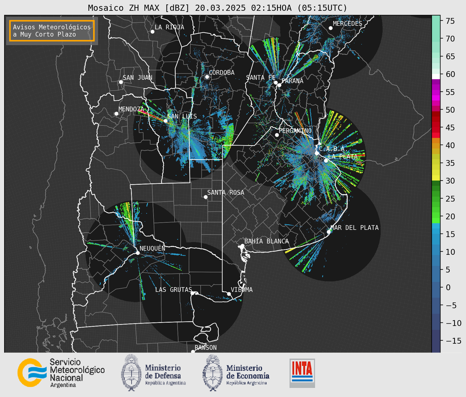Click the LAS GRUTAS city marker dot

pyautogui.click(x=193, y=293)
